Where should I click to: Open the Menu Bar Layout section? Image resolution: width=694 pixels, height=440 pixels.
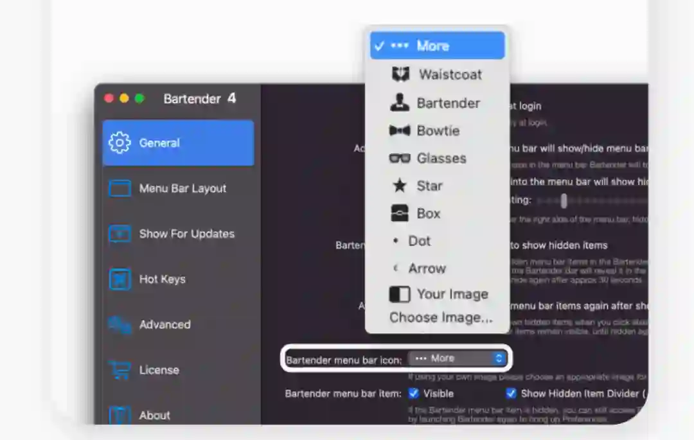[179, 188]
